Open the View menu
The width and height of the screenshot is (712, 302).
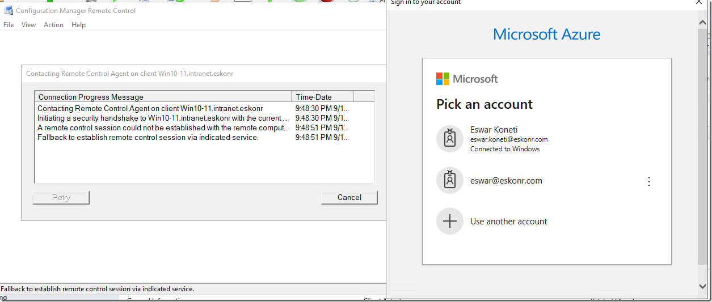(x=28, y=25)
